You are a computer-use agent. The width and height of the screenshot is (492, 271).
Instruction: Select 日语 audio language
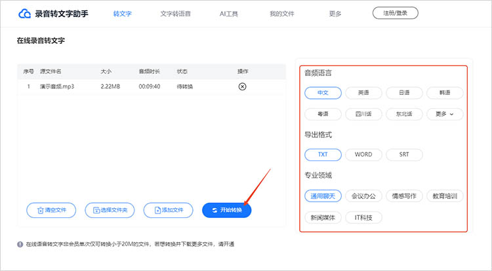click(x=404, y=93)
